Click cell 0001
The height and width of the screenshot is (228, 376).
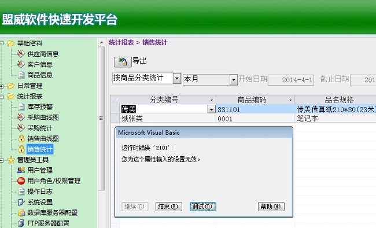point(255,119)
